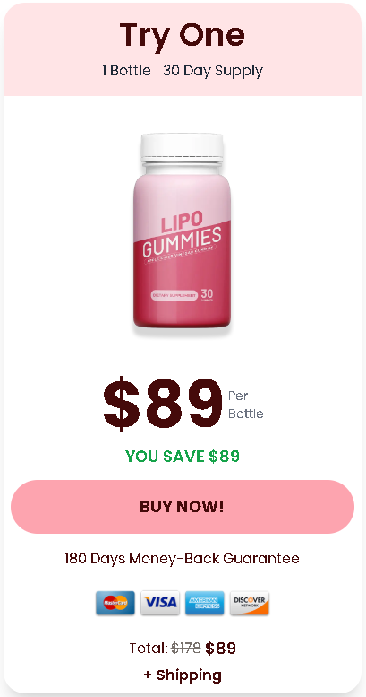
Task: Click the white bottle cap
Action: click(182, 147)
